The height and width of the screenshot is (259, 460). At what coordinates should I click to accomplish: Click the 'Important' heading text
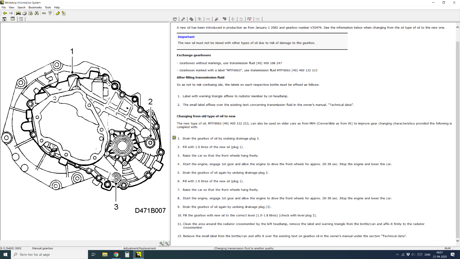point(186,37)
